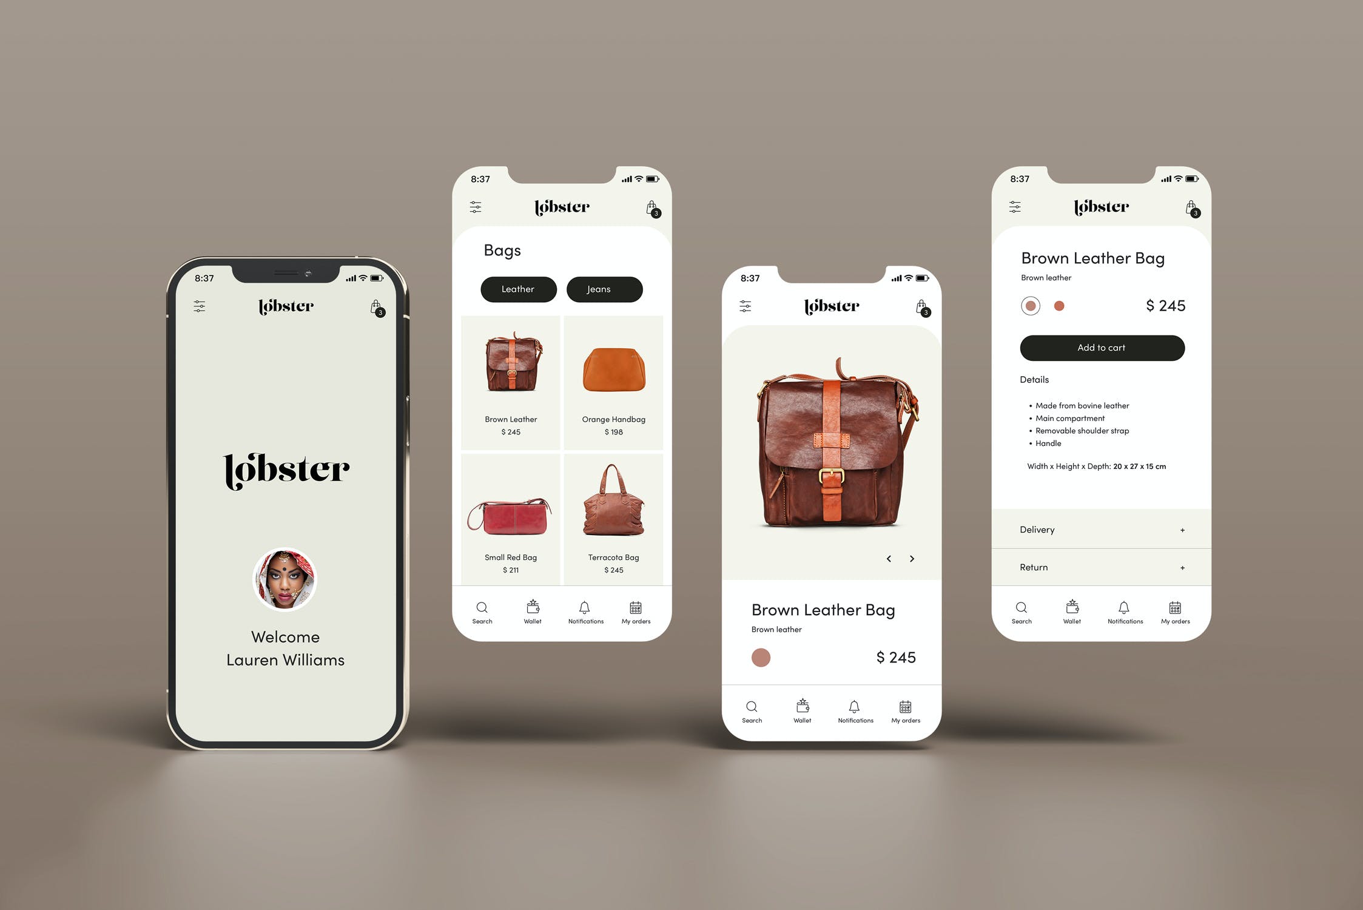This screenshot has height=910, width=1363.
Task: Tap the navigation arrow left on product
Action: coord(890,559)
